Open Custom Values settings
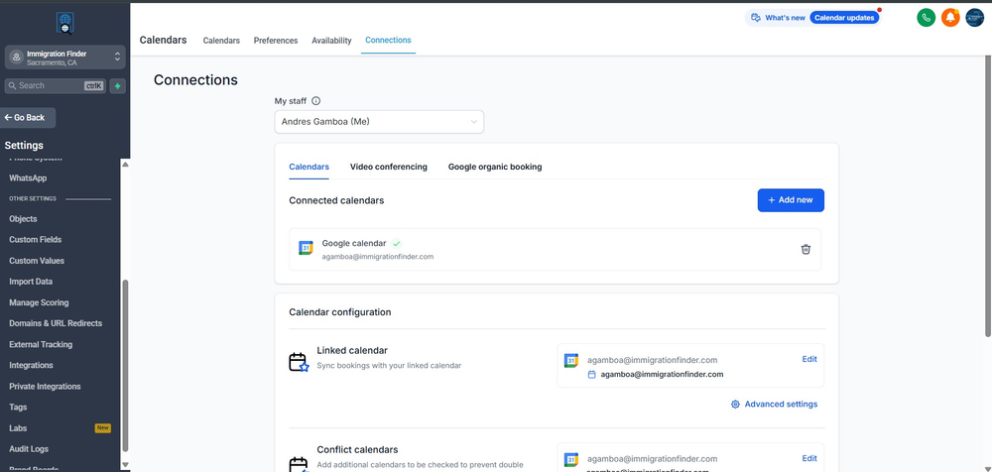992x472 pixels. pos(37,261)
